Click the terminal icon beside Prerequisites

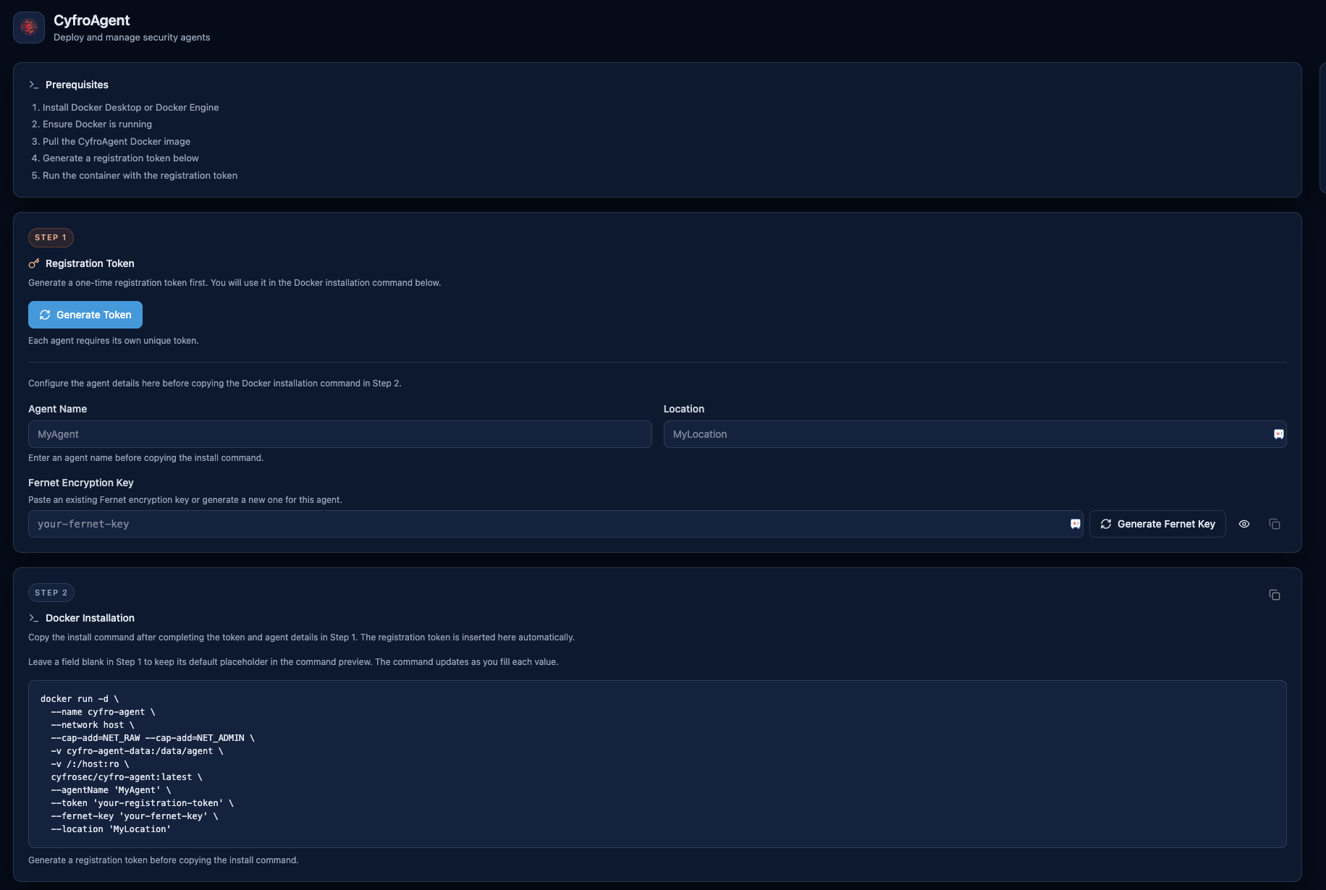33,85
